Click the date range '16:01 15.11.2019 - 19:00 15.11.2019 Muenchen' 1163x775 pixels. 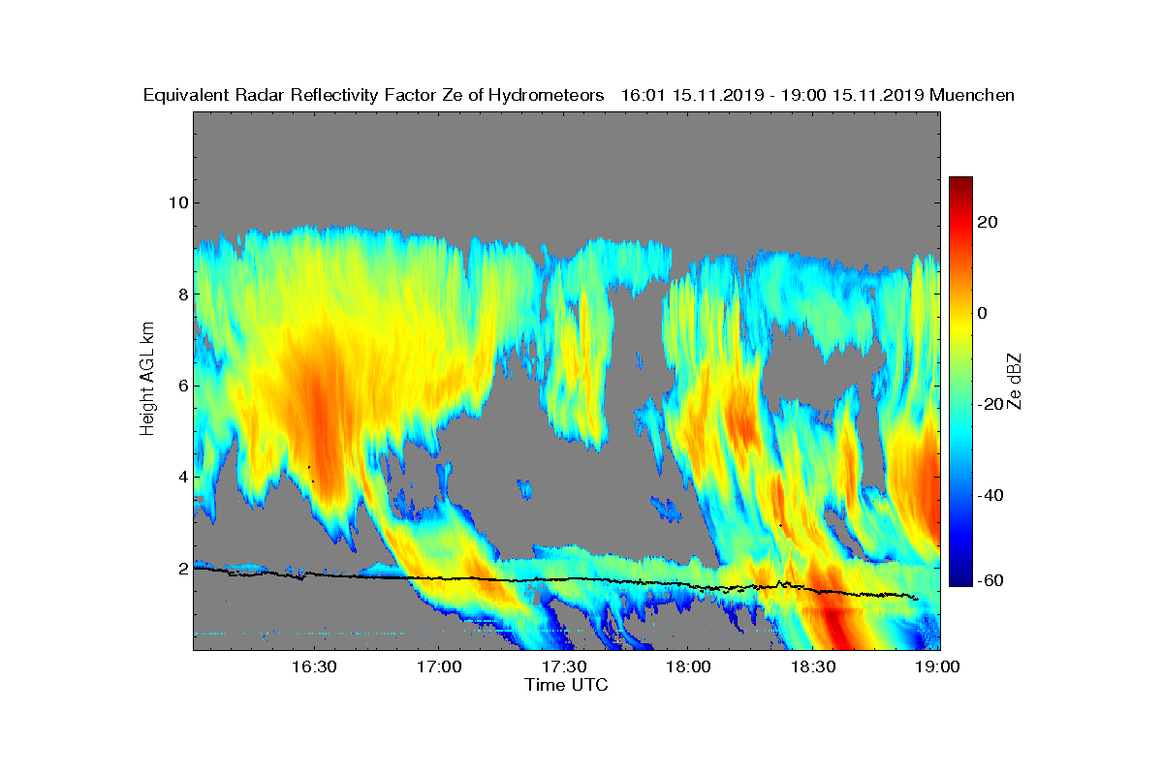[817, 95]
